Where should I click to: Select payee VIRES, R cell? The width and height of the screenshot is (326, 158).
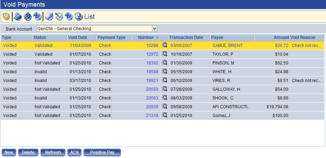221,81
